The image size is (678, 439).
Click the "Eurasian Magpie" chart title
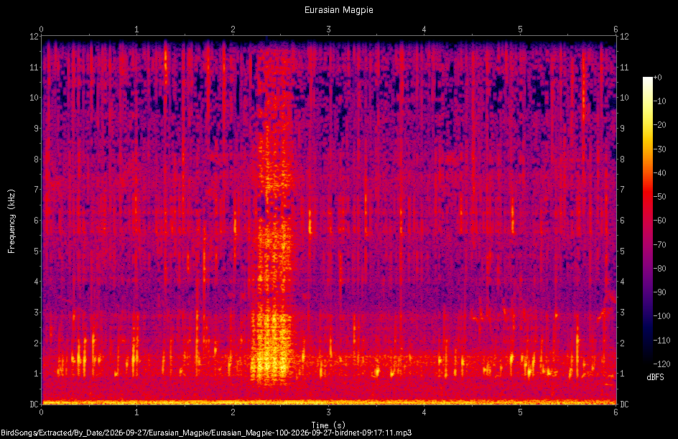(x=338, y=10)
